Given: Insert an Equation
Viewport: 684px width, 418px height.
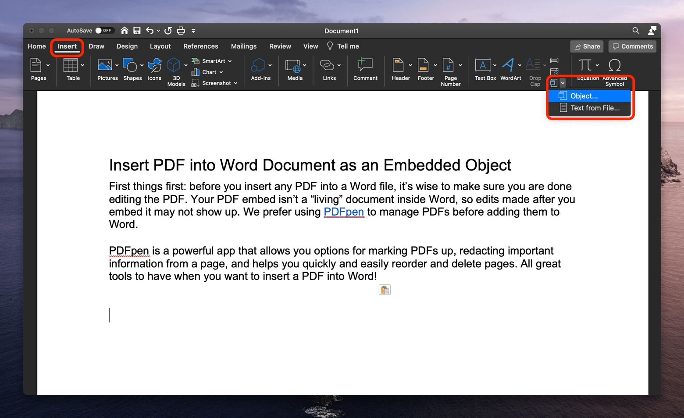Looking at the screenshot, I should [586, 66].
